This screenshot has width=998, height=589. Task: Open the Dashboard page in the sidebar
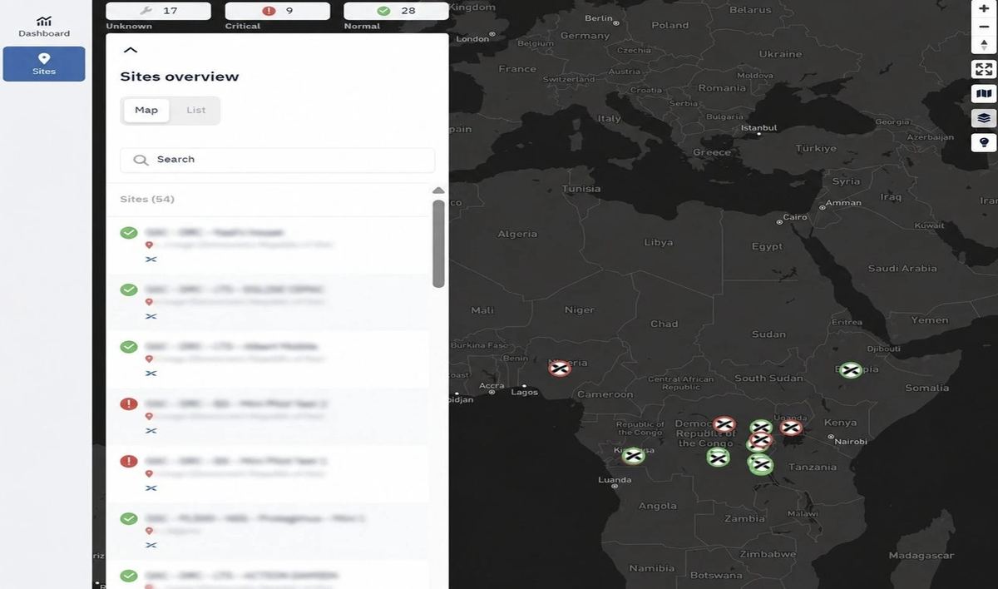pyautogui.click(x=44, y=26)
